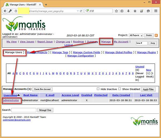Open the Summary menu link
This screenshot has width=161, height=138.
(x=93, y=42)
